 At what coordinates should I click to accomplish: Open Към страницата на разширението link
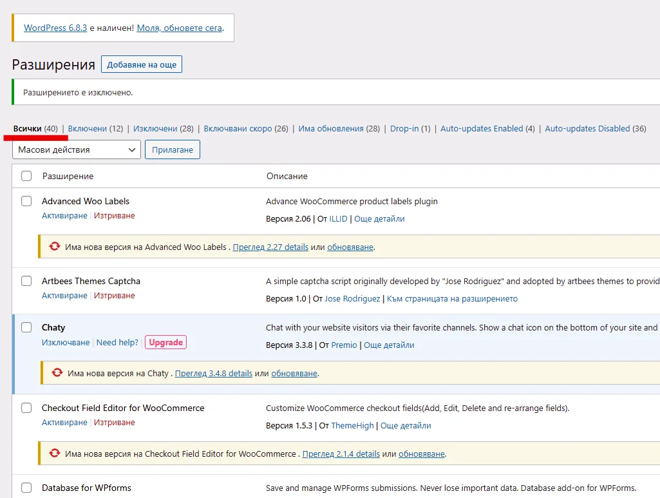(452, 299)
